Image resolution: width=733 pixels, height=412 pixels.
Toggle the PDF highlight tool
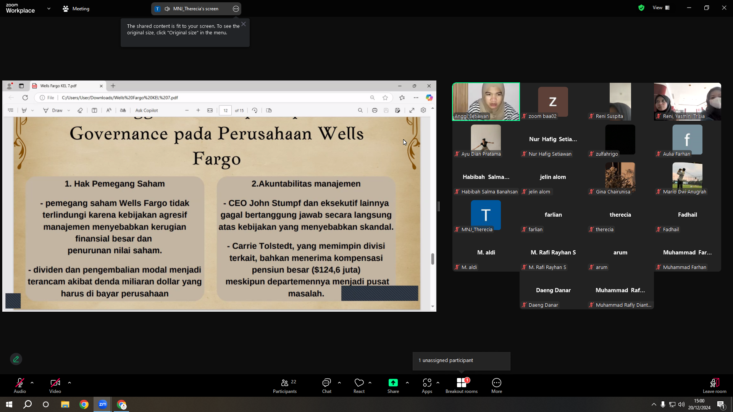[24, 110]
